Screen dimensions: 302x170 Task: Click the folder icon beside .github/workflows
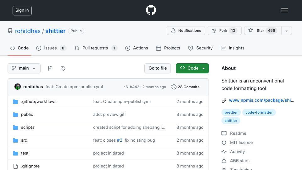click(x=15, y=102)
